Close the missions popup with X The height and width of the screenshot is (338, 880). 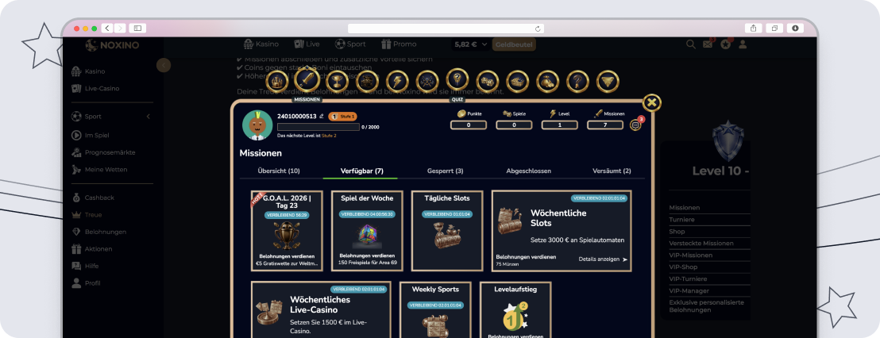coord(651,102)
